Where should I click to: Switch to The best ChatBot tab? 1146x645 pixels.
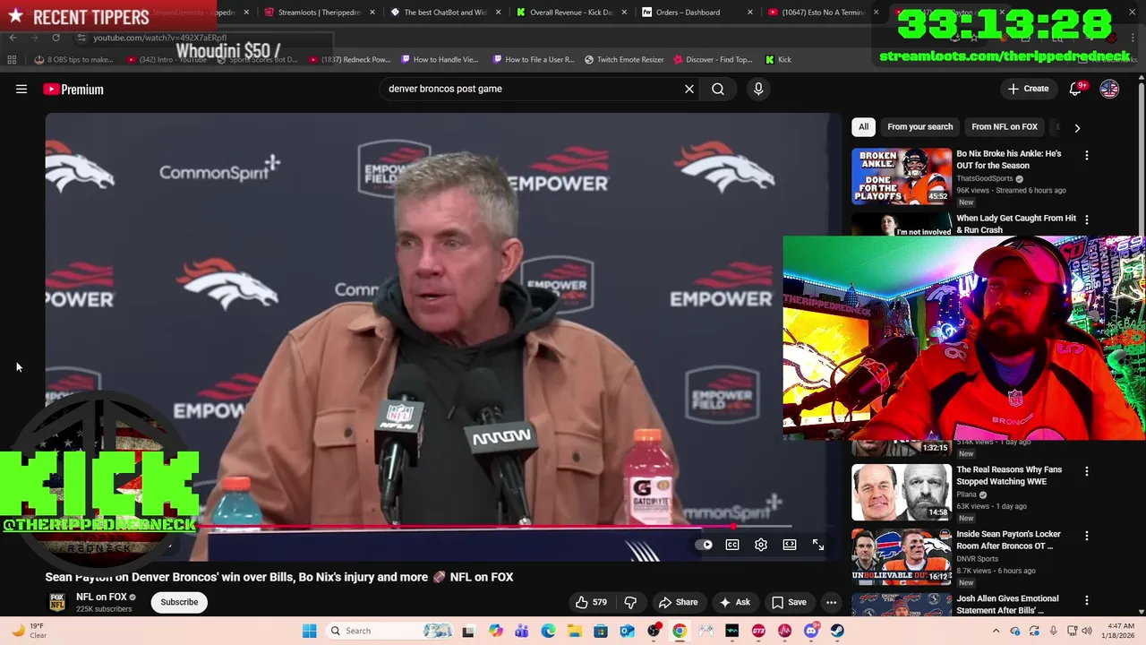click(x=445, y=13)
